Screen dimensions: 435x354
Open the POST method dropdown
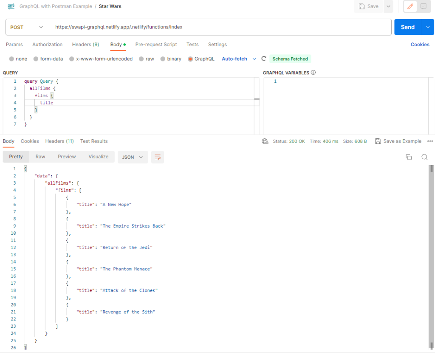[x=27, y=27]
